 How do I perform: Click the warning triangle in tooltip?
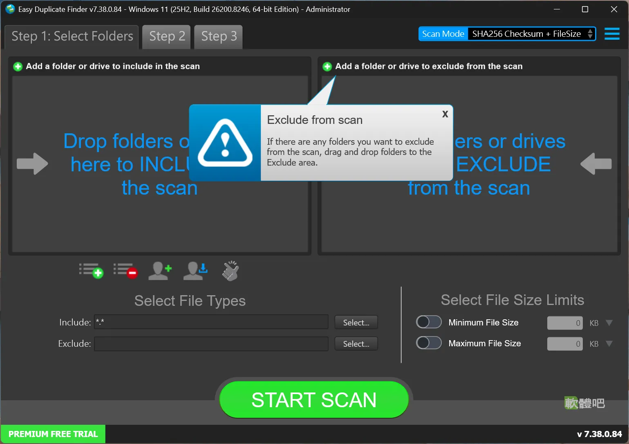click(x=225, y=143)
